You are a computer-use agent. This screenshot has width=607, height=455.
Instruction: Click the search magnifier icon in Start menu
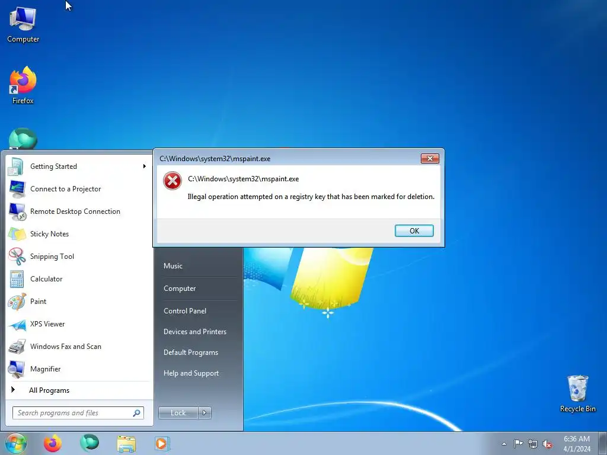pyautogui.click(x=136, y=413)
